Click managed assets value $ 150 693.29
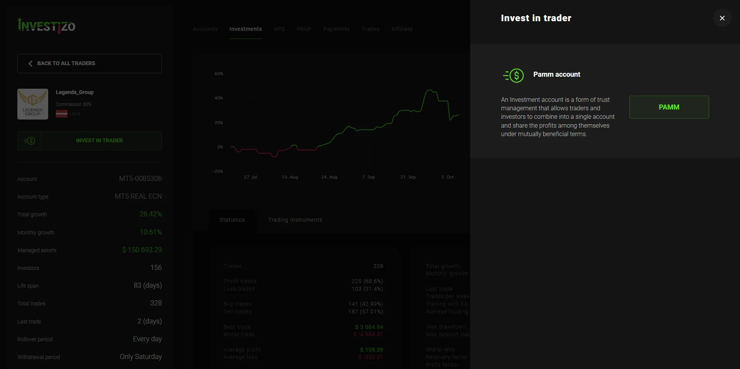Screen dimensions: 740x369 click(x=142, y=250)
